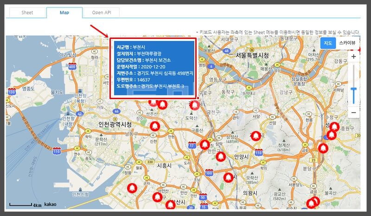This screenshot has height=216, width=371.
Task: Click 강남구 label on map
Action: (x=286, y=93)
